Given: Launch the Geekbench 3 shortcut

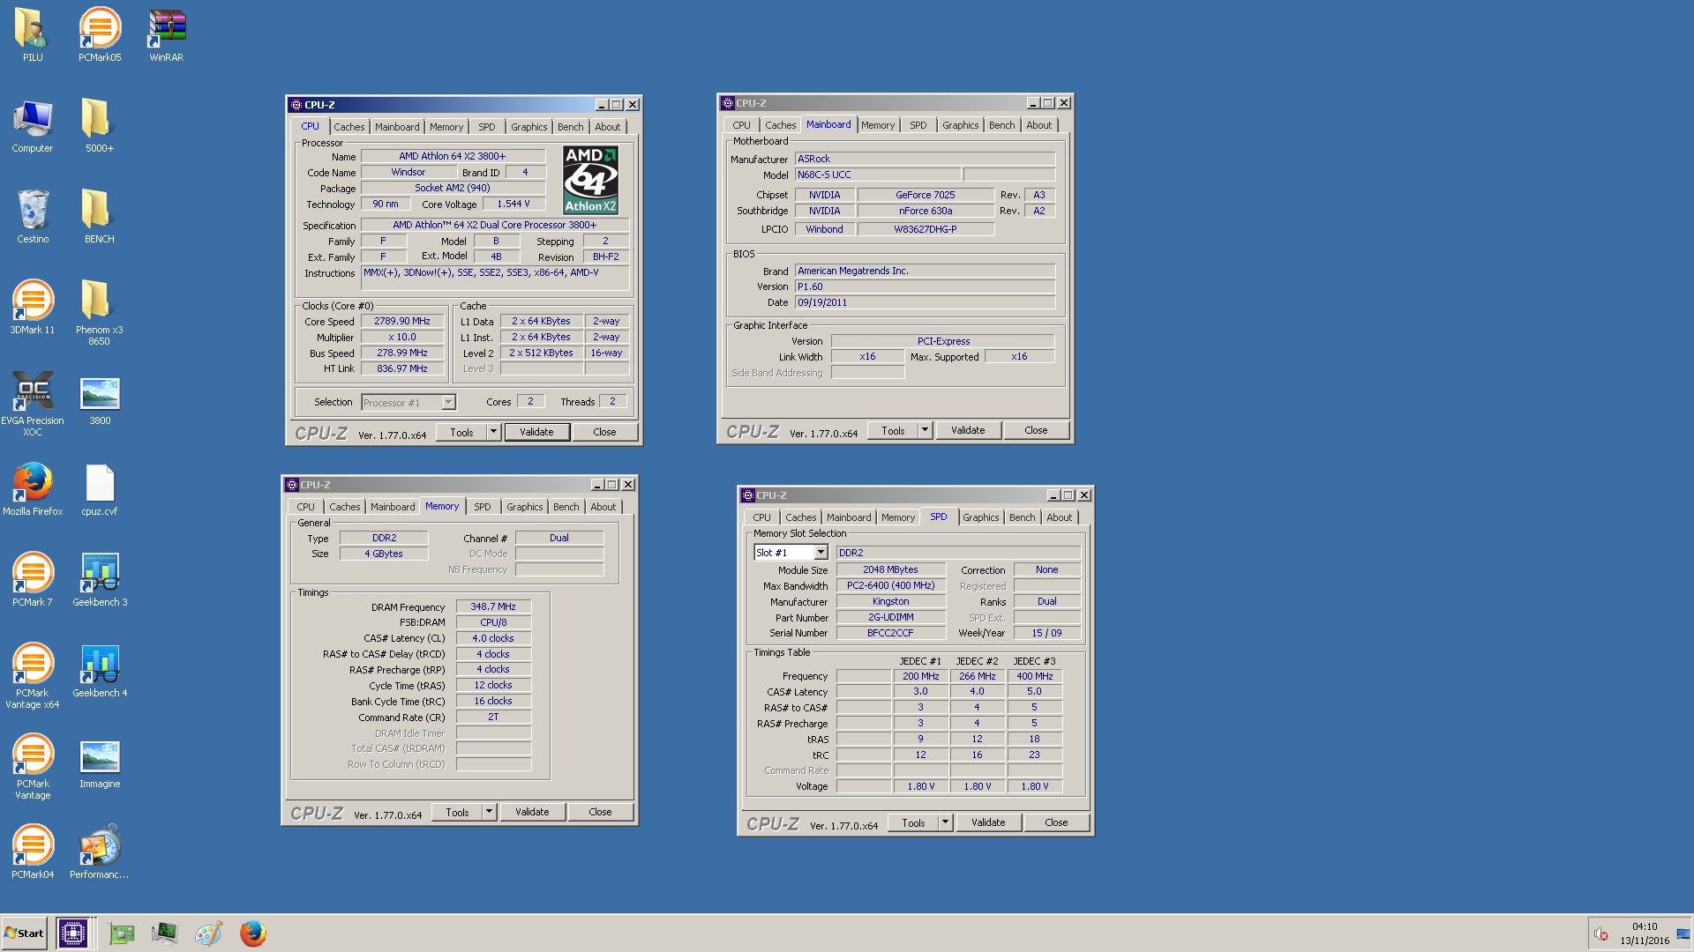Looking at the screenshot, I should click(100, 580).
